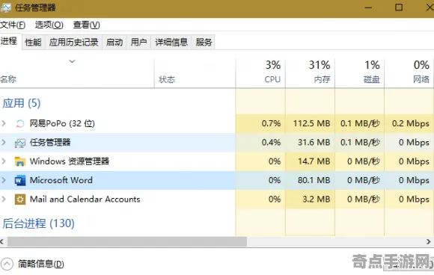Expand the 任务管理器 process row

[4, 142]
